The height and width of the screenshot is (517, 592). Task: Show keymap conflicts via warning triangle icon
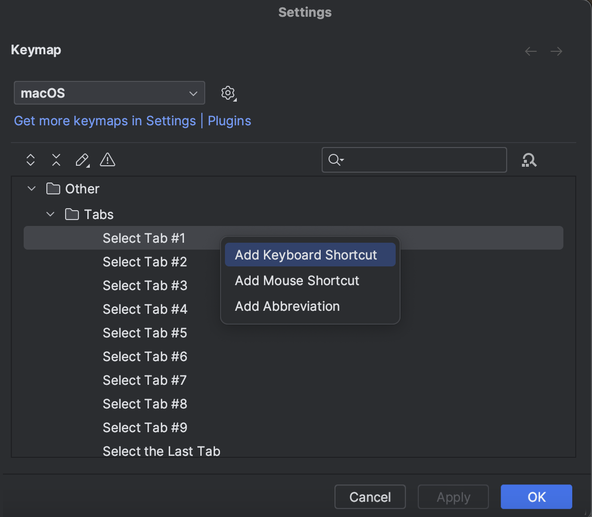coord(107,160)
